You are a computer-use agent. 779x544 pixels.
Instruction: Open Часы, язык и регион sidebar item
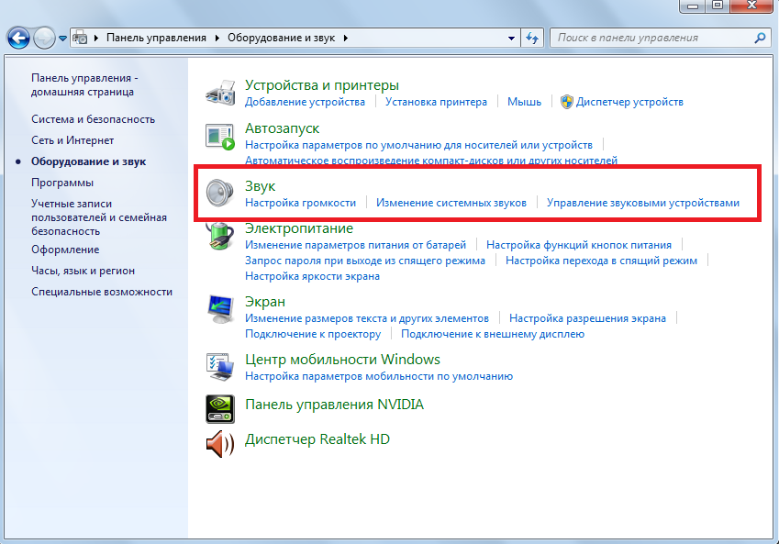coord(83,271)
